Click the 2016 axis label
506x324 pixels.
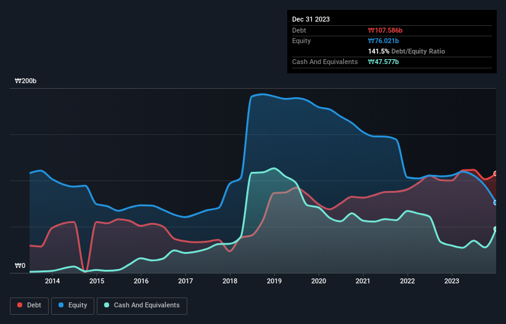point(141,281)
